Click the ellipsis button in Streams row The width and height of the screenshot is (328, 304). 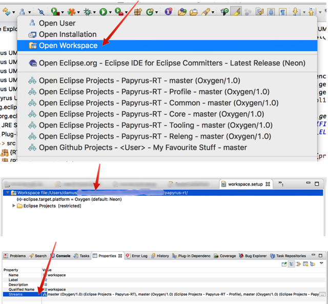click(x=322, y=294)
